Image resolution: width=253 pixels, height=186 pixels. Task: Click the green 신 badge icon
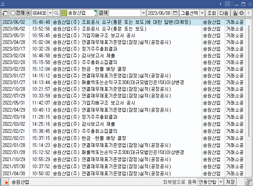click(x=64, y=13)
